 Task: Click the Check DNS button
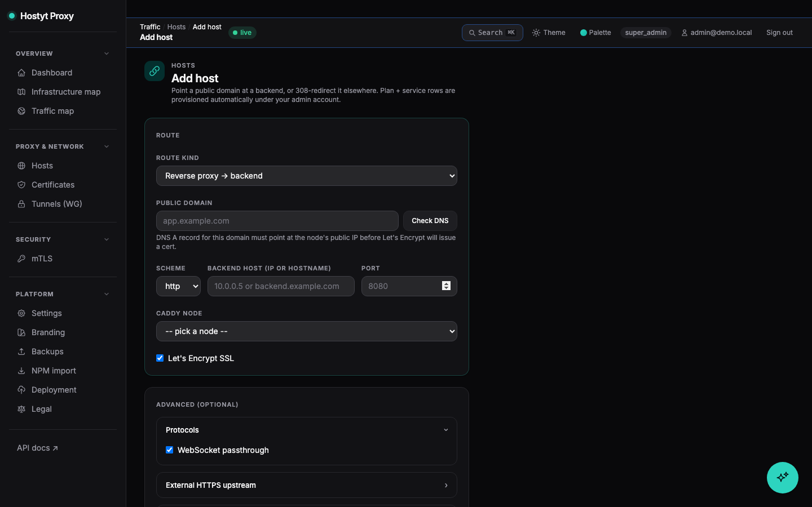pyautogui.click(x=430, y=221)
